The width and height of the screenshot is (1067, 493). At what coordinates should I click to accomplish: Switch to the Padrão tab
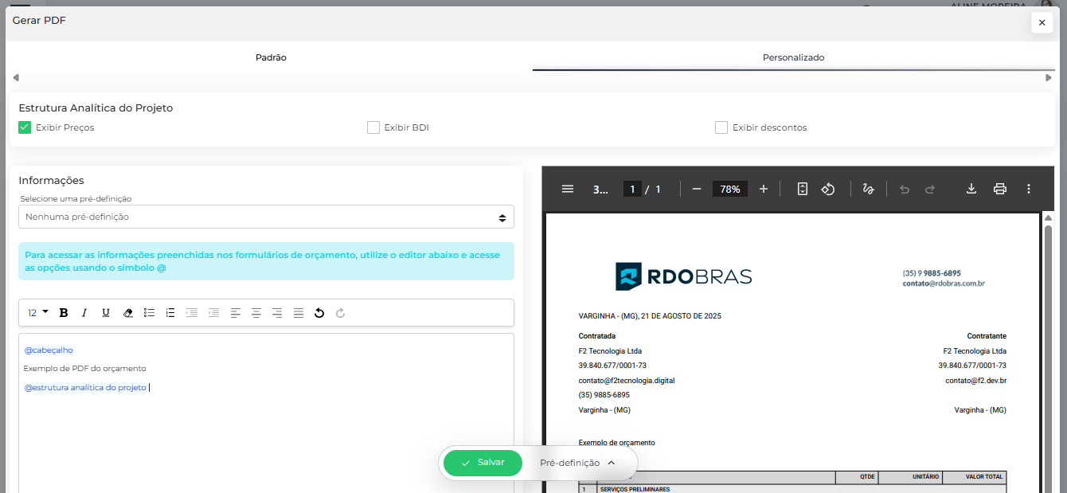pos(271,57)
